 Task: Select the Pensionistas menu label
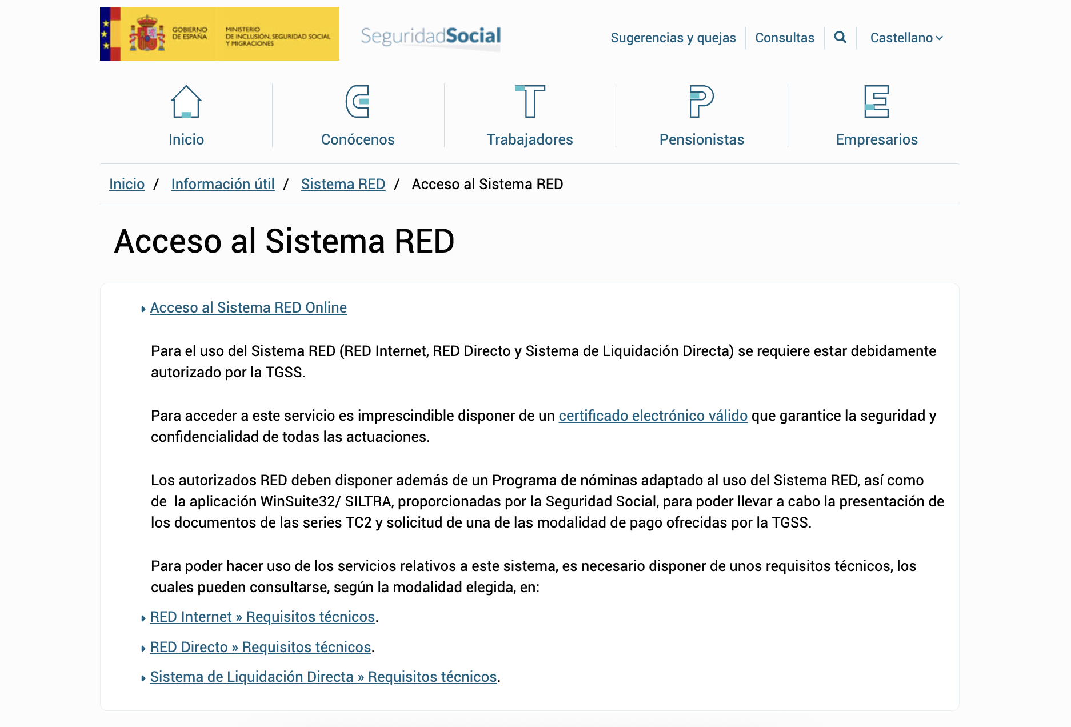(x=702, y=139)
